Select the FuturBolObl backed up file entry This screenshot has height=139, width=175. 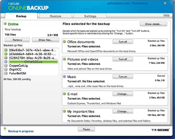(x=17, y=73)
